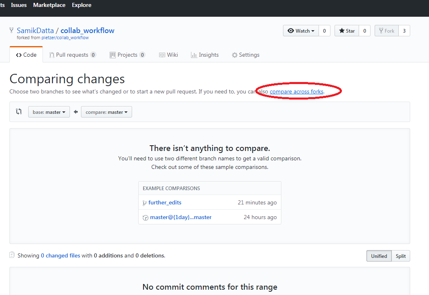
Task: Click the Fork button
Action: [386, 31]
